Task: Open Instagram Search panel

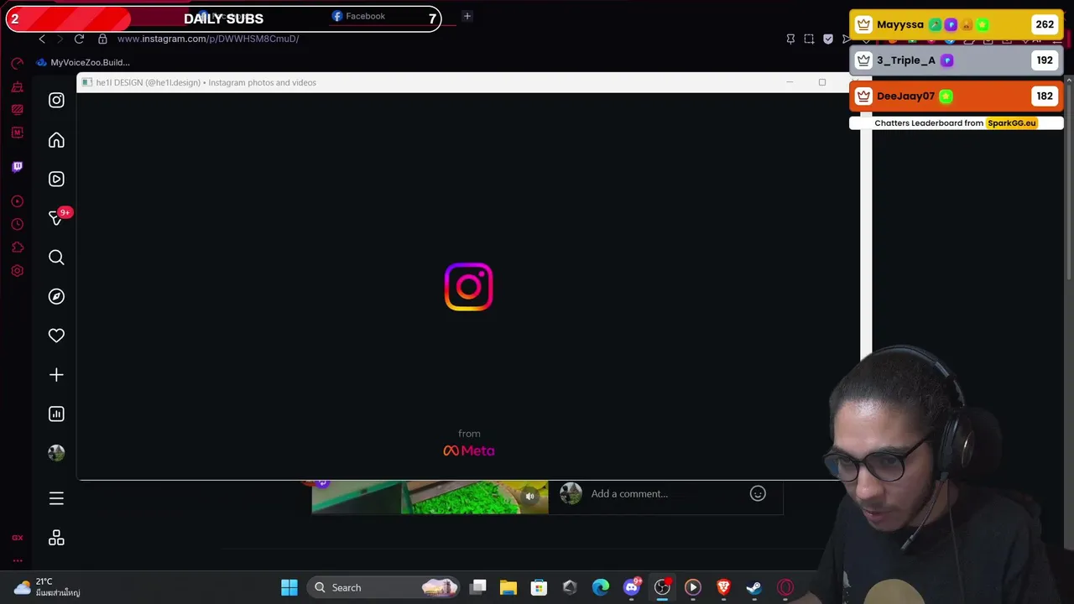Action: pyautogui.click(x=56, y=258)
